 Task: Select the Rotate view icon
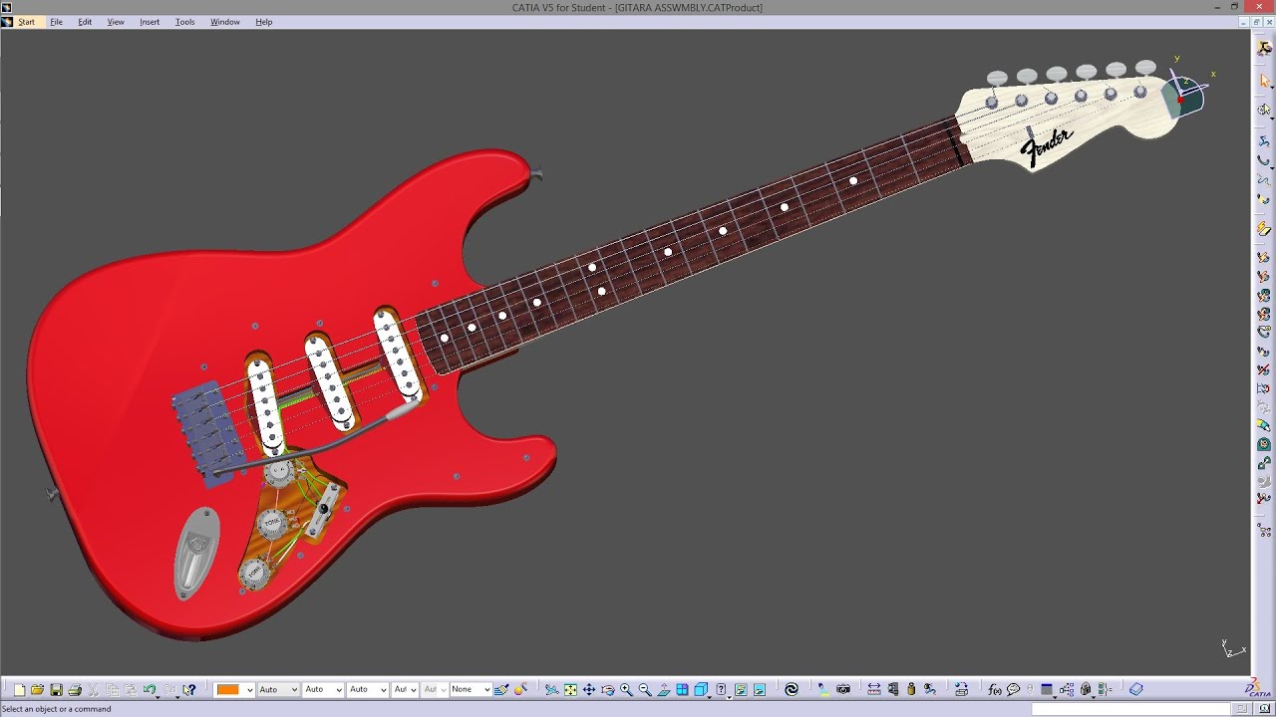(x=608, y=689)
